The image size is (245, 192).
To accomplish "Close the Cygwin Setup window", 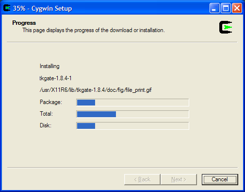I will (237, 8).
